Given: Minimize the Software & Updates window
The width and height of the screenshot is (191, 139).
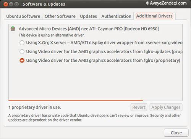Looking at the screenshot, I should tap(11, 4).
